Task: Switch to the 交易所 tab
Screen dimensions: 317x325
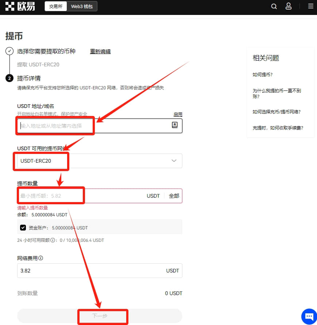Action: coord(56,7)
